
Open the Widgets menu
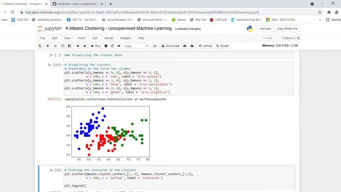click(x=126, y=38)
